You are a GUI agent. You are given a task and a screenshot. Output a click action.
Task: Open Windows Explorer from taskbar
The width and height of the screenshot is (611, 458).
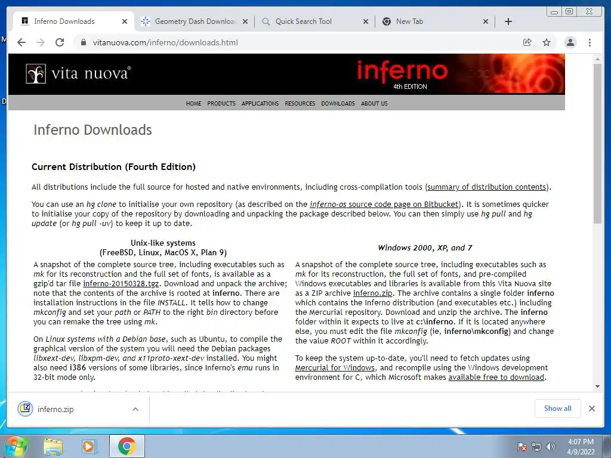(x=53, y=446)
